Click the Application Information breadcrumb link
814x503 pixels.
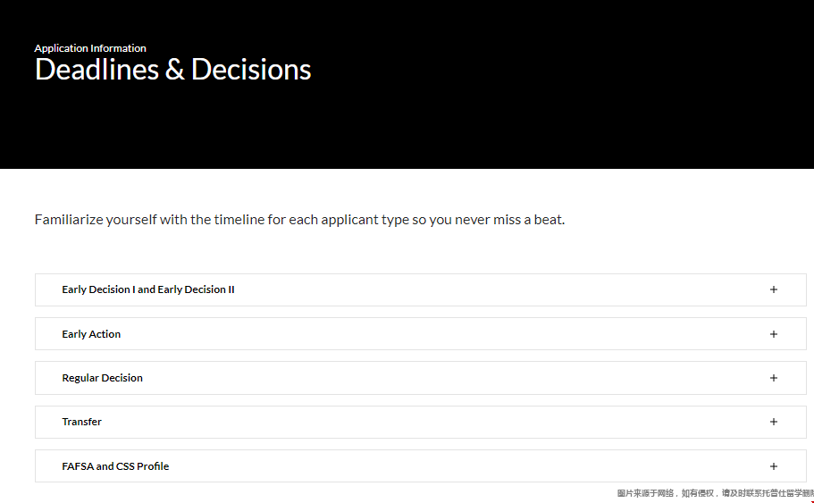pyautogui.click(x=90, y=48)
